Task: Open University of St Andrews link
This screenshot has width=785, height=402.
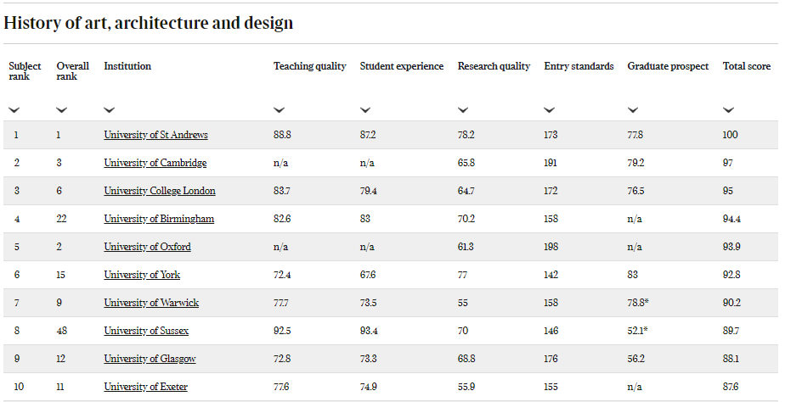Action: [155, 135]
